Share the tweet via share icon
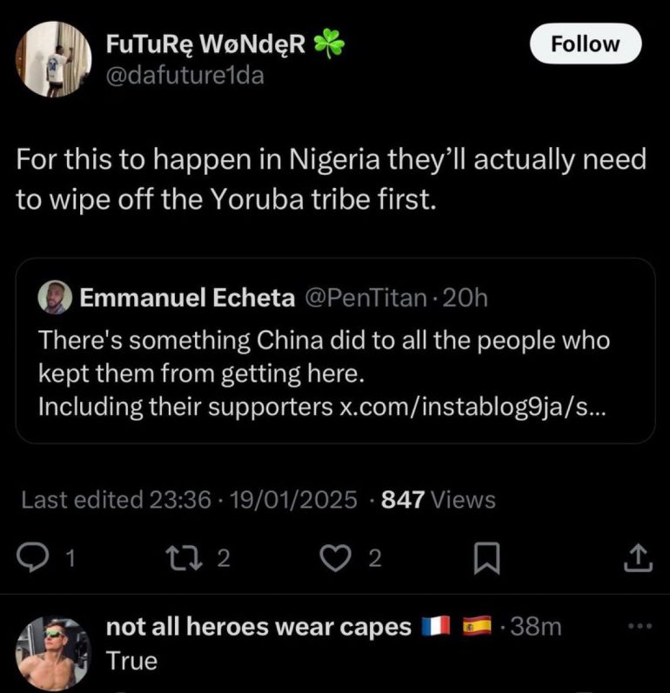This screenshot has width=670, height=693. tap(638, 558)
